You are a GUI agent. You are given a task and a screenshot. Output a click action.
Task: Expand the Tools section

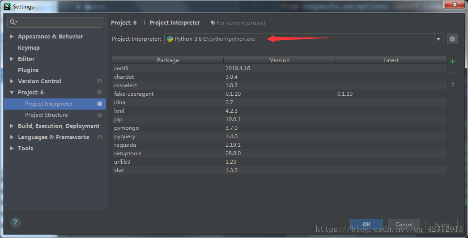tap(12, 149)
